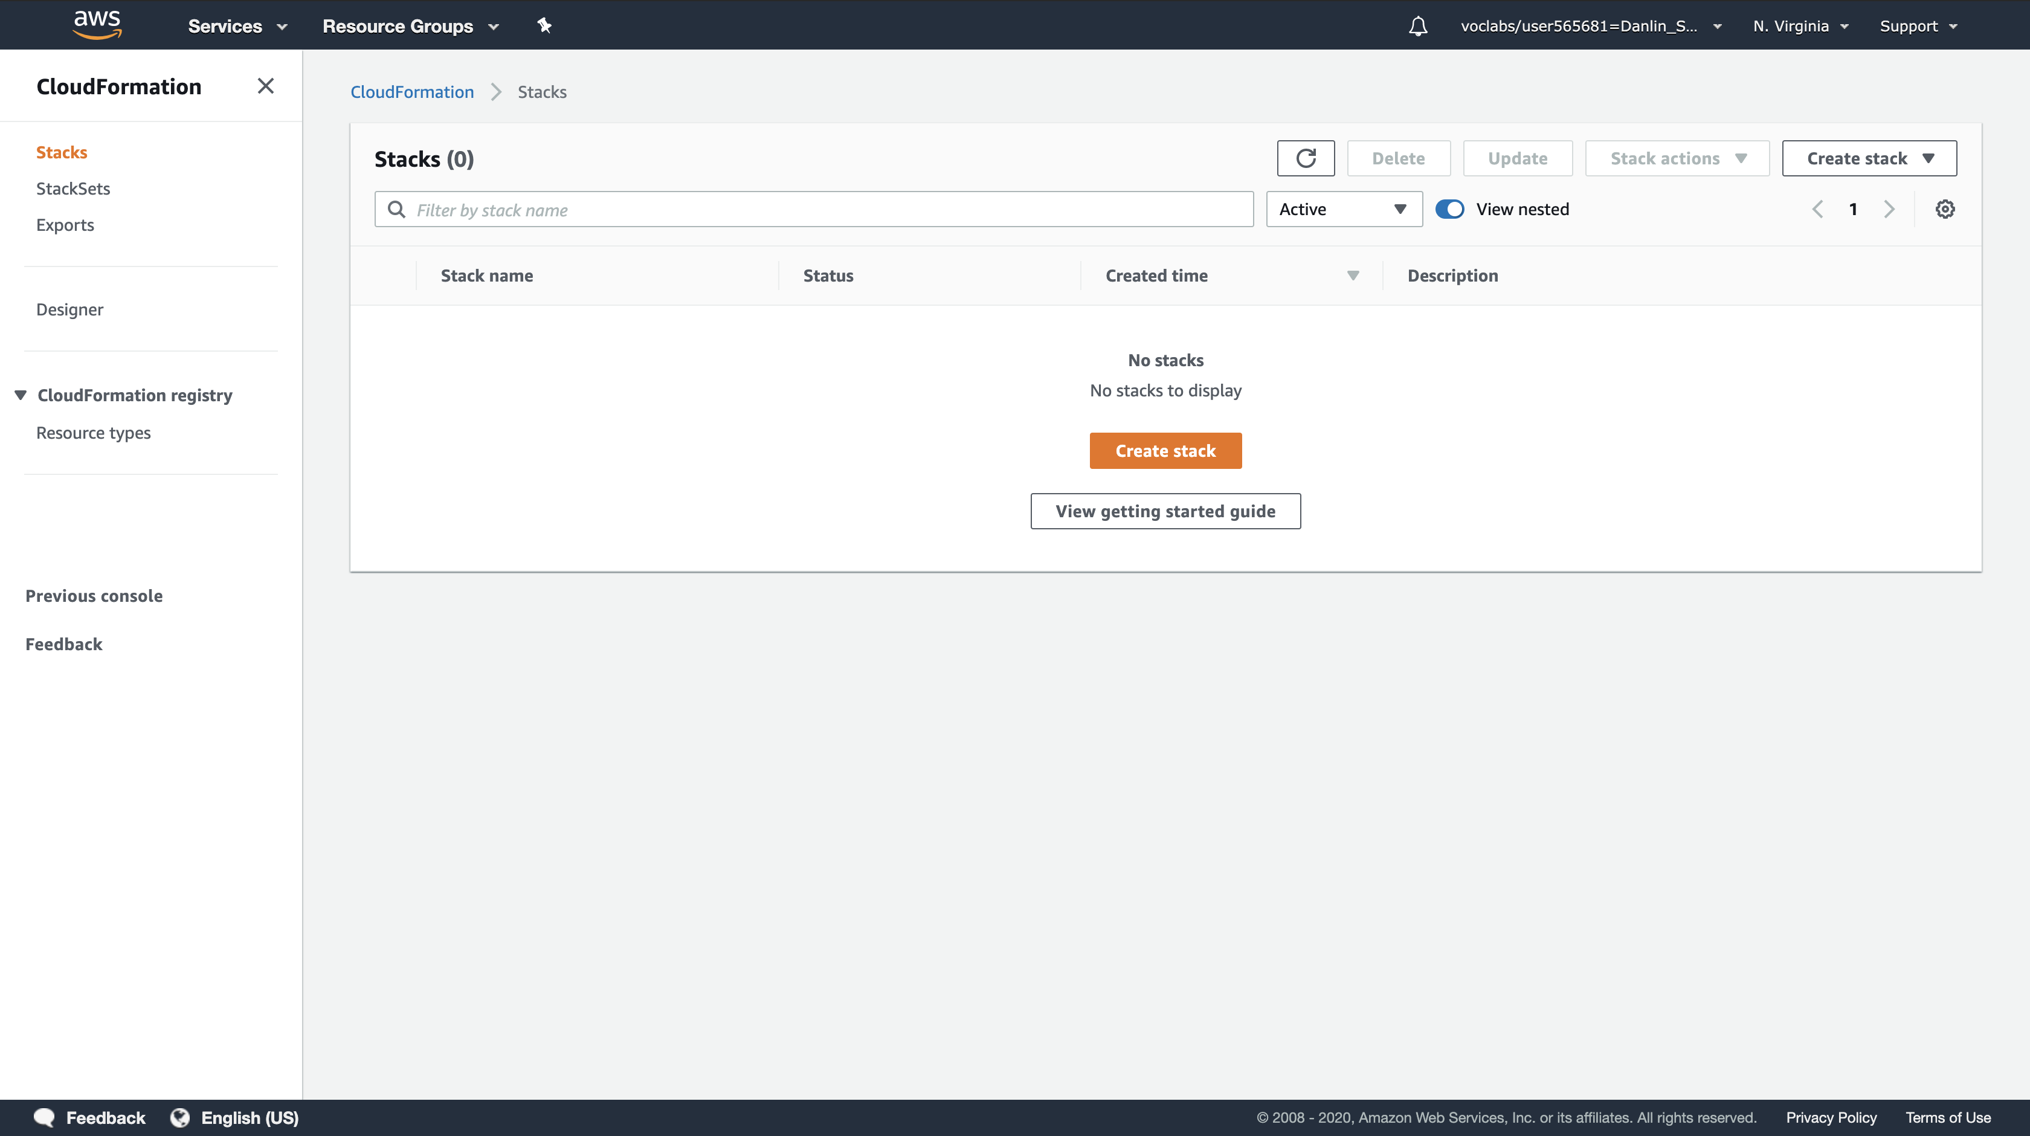Open StackSets in the sidebar
This screenshot has width=2030, height=1136.
coord(73,189)
